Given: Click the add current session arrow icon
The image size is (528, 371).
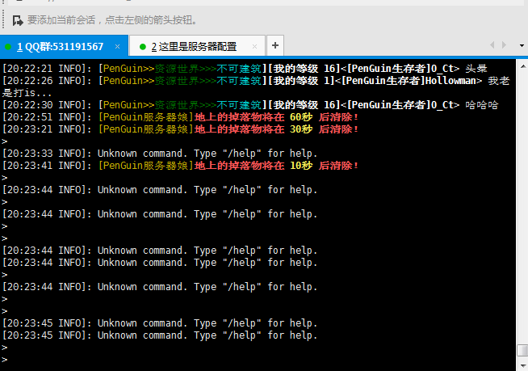Looking at the screenshot, I should click(16, 19).
